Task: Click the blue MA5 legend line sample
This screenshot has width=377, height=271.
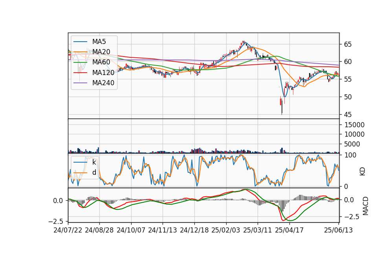Action: point(80,42)
